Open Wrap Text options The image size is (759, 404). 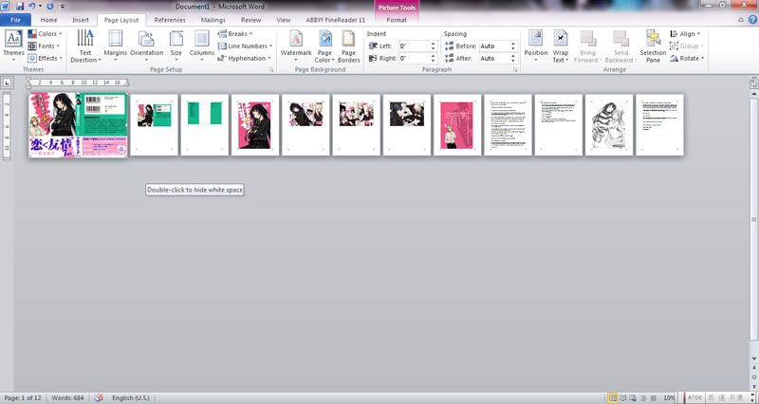[561, 46]
